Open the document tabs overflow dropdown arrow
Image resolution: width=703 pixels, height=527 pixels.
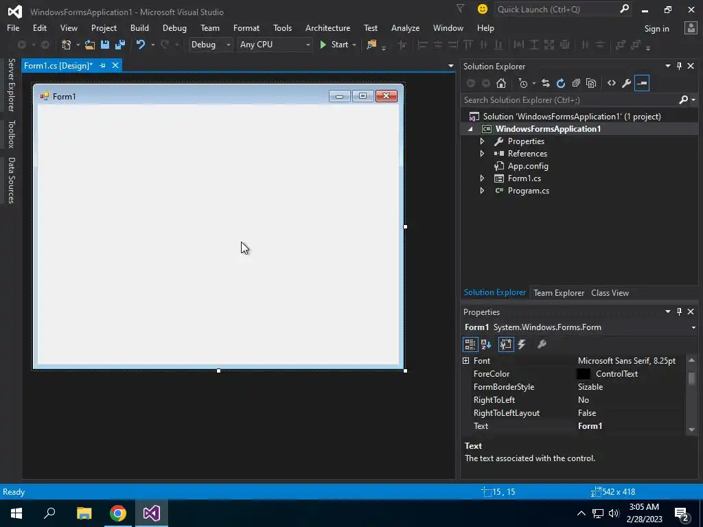450,66
